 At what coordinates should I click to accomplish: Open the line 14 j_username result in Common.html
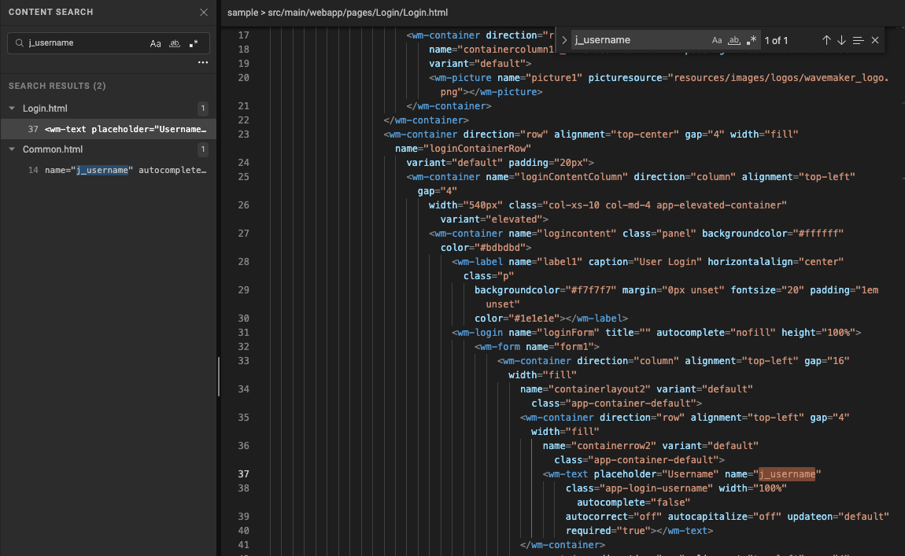tap(109, 170)
